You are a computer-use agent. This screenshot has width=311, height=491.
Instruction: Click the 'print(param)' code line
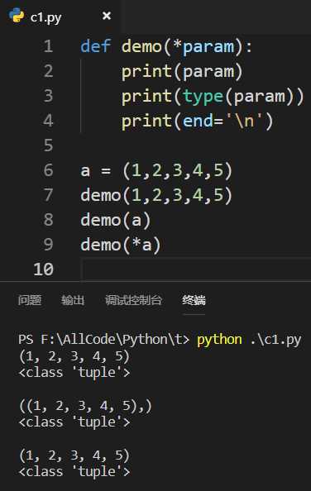(182, 72)
